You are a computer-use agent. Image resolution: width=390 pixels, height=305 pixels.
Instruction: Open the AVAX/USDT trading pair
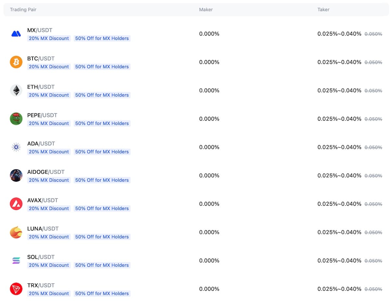pos(43,201)
